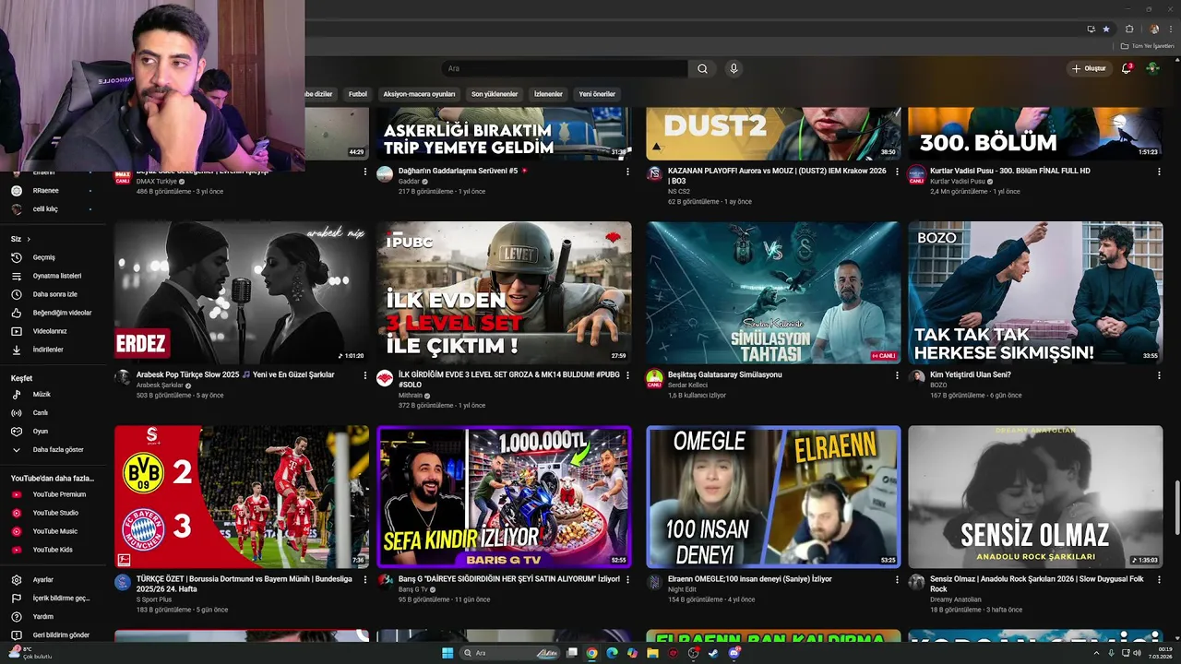
Task: Open Steam from the taskbar
Action: 713,653
